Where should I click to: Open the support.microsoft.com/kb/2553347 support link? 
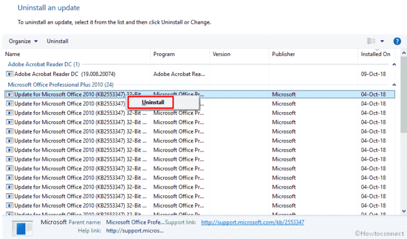pyautogui.click(x=253, y=223)
